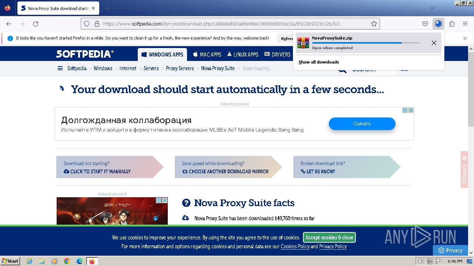Open File Explorer from the taskbar
The width and height of the screenshot is (474, 266).
pos(42,261)
